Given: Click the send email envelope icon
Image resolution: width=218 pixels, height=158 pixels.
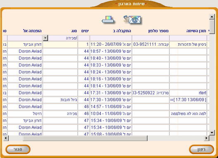Looking at the screenshot, I should pos(132,20).
